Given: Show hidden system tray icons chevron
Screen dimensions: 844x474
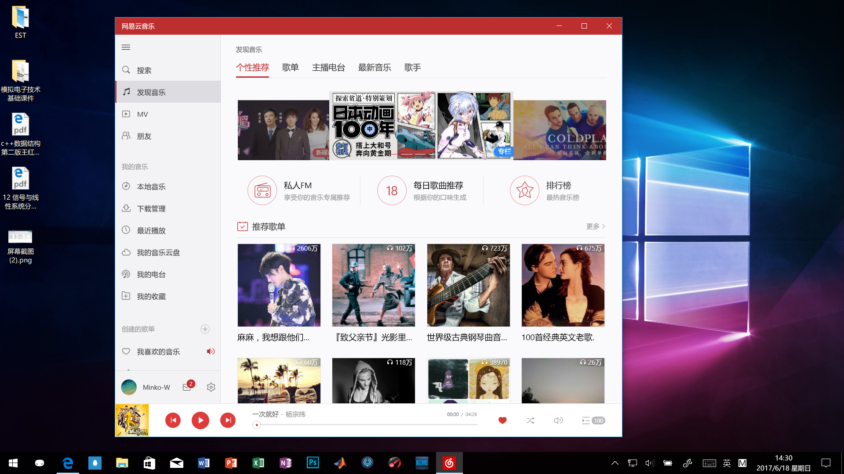Looking at the screenshot, I should [x=615, y=463].
